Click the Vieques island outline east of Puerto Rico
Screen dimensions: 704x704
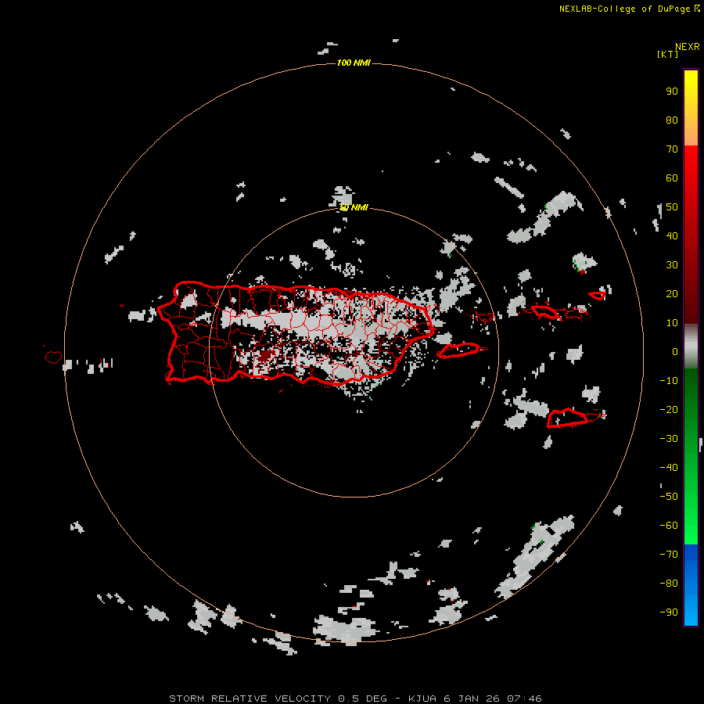(x=459, y=350)
